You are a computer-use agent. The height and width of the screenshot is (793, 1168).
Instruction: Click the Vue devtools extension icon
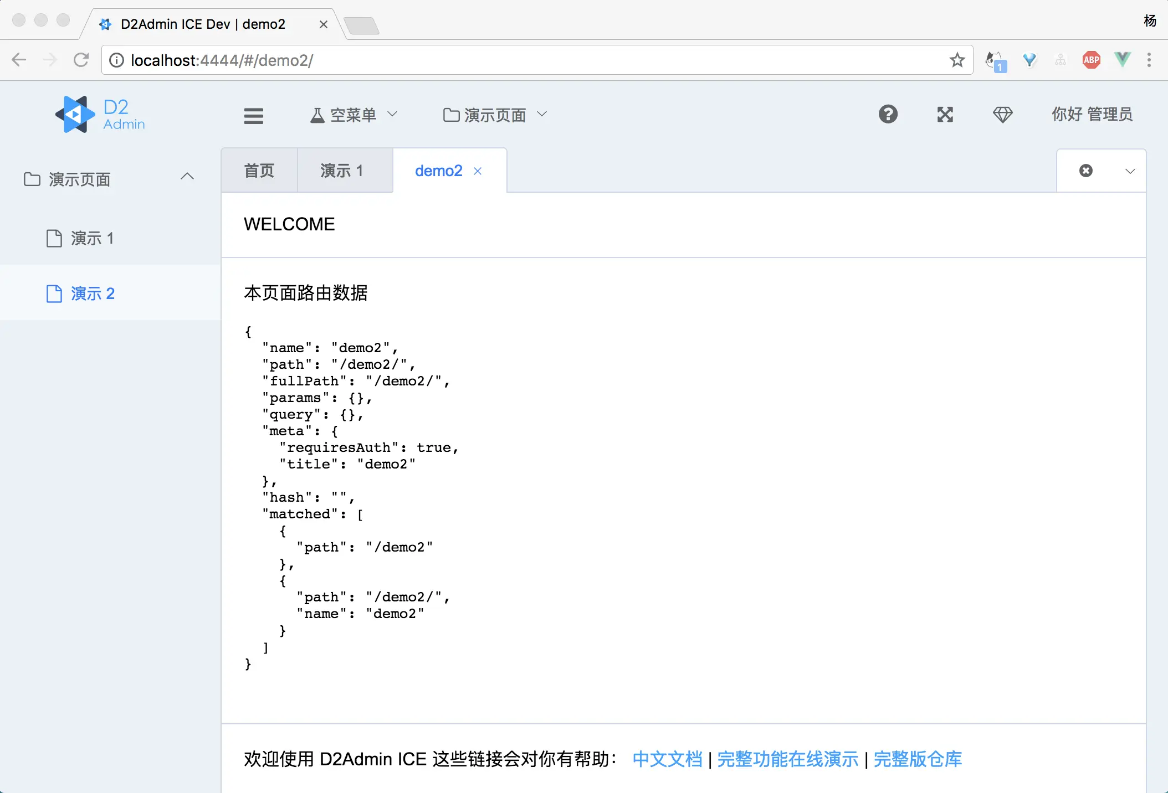1123,60
